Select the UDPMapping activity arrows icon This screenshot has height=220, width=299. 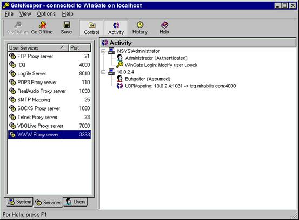pos(119,86)
